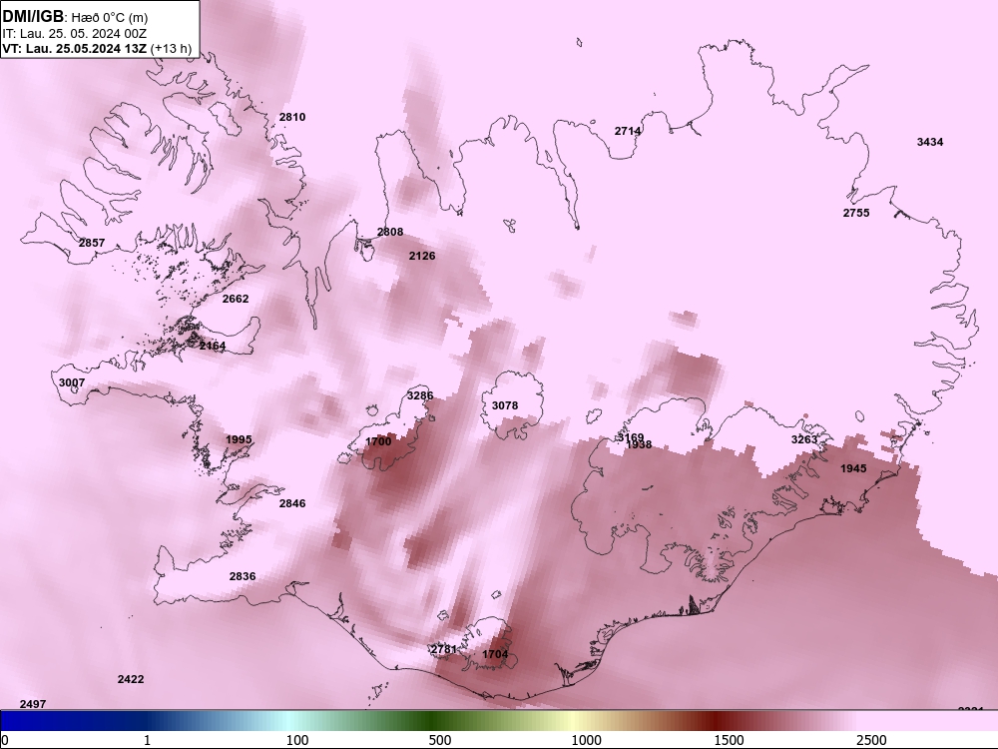Viewport: 998px width, 749px height.
Task: Click the value 2857 in the Westfjords
Action: coord(92,243)
